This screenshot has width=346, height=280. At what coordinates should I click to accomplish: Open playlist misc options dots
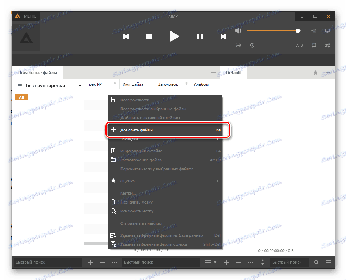[251, 262]
